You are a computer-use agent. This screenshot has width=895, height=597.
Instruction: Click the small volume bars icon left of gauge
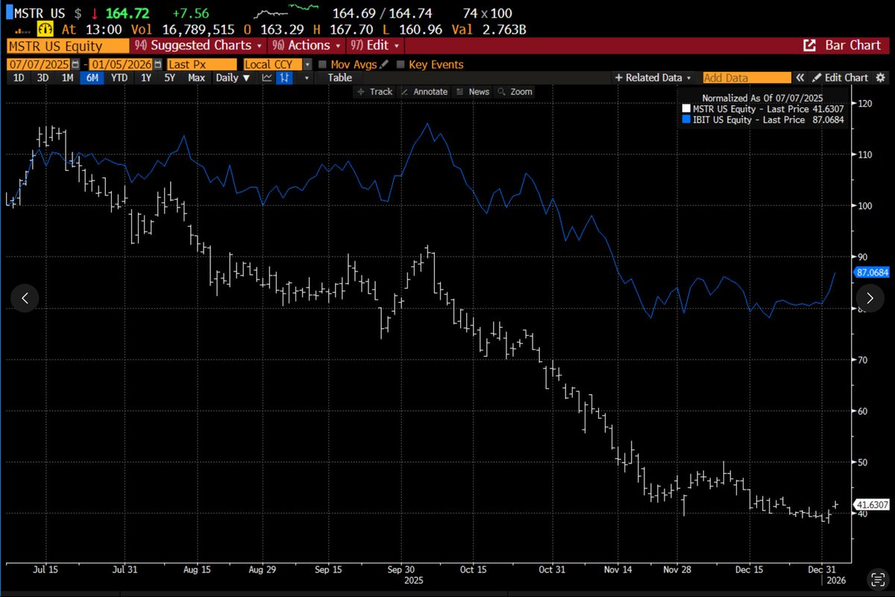point(23,31)
